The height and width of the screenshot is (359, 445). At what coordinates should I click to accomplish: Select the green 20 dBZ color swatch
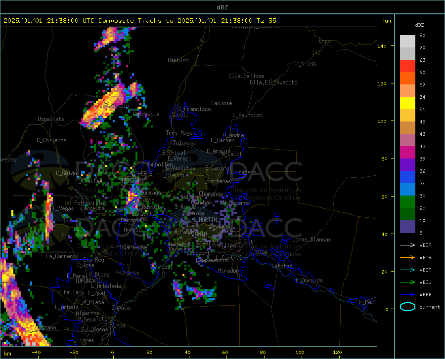pos(407,202)
